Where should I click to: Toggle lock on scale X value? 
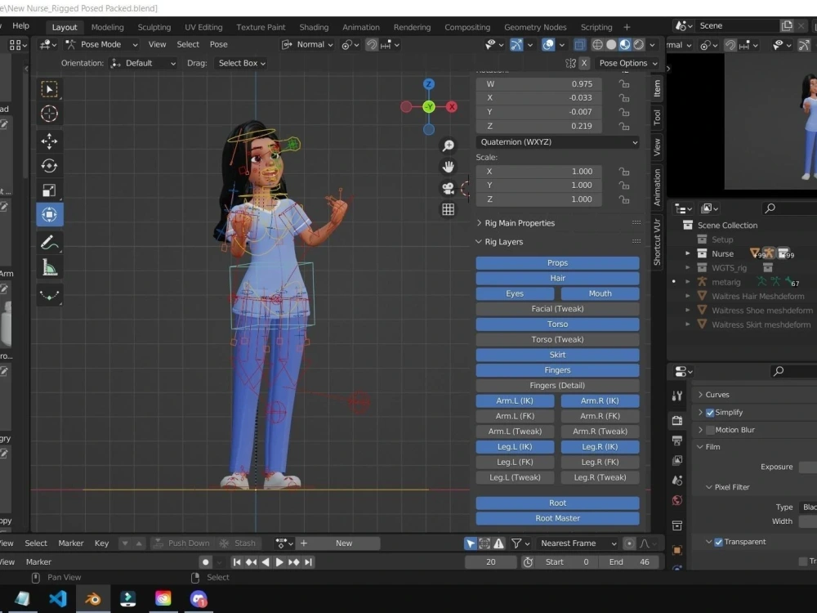pyautogui.click(x=623, y=172)
